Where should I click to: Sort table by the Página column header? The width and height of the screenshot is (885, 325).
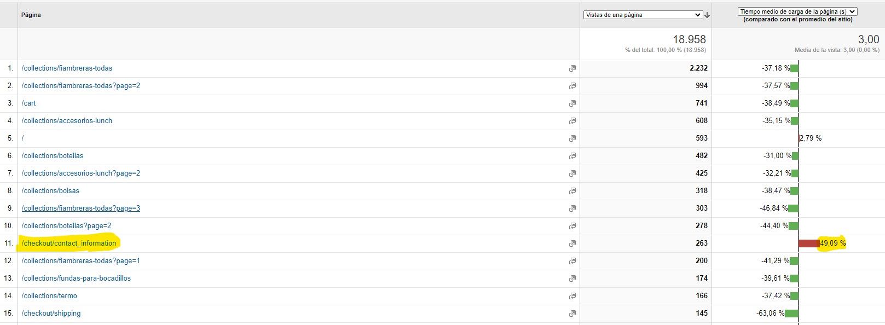click(31, 15)
